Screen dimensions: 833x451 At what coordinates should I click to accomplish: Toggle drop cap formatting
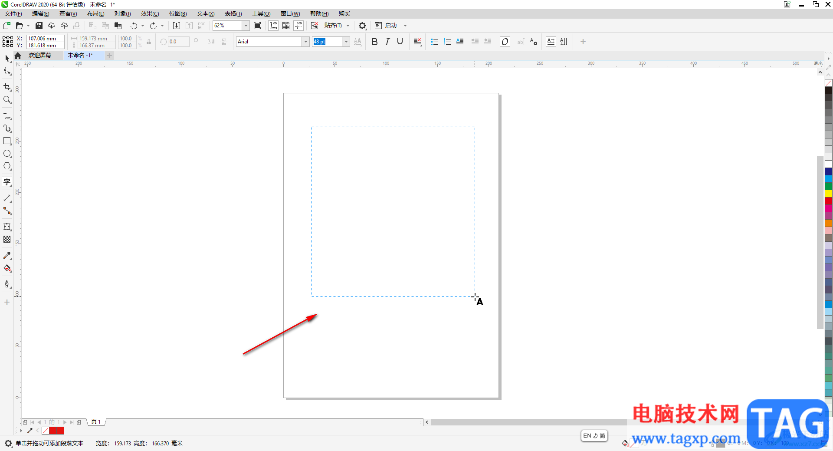tap(460, 42)
